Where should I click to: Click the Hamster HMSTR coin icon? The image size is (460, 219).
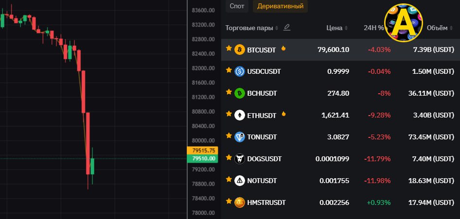(x=240, y=202)
